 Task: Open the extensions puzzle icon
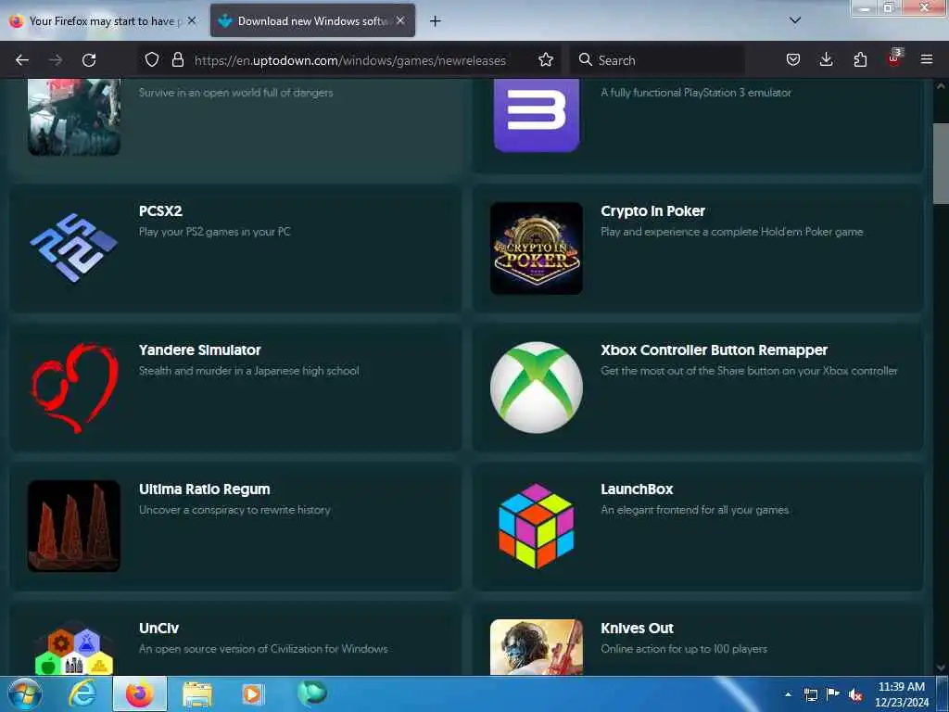pos(860,60)
